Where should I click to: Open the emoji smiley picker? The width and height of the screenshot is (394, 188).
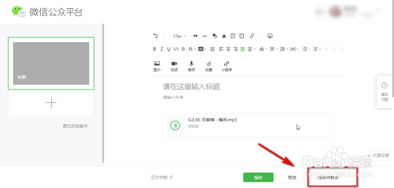tap(270, 36)
